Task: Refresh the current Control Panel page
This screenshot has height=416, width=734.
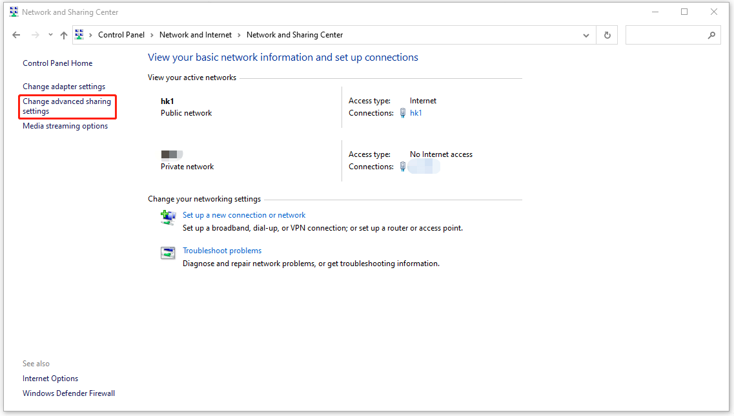Action: (x=606, y=34)
